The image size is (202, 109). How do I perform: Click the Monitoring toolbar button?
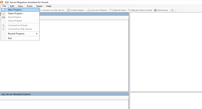[x=161, y=10]
